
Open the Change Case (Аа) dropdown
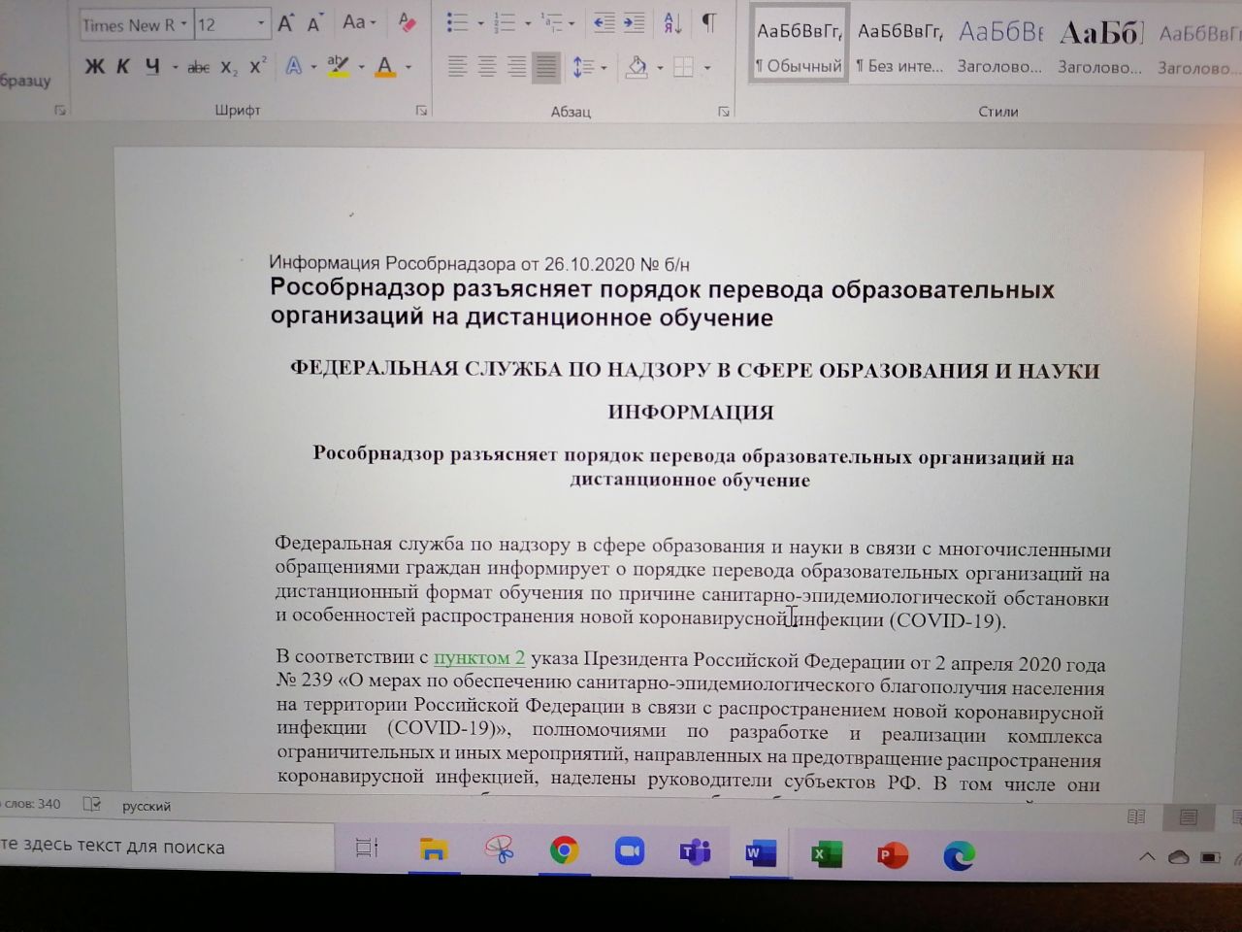pyautogui.click(x=359, y=22)
